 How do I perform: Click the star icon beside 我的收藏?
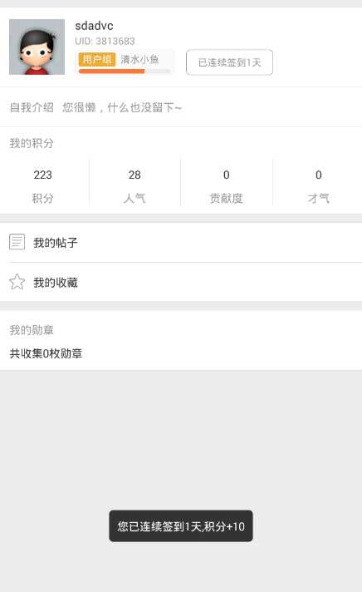point(17,282)
